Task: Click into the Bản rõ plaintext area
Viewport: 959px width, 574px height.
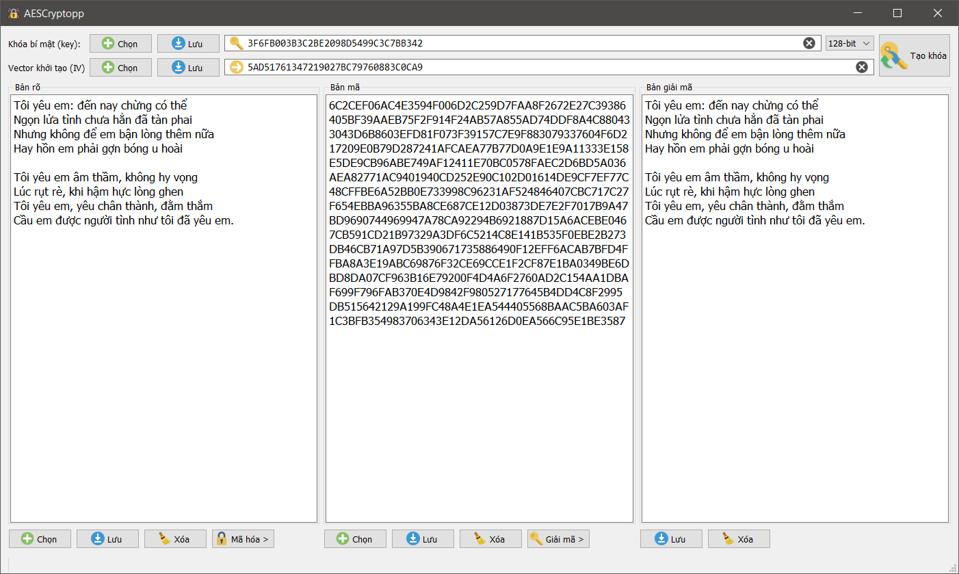Action: (x=164, y=309)
